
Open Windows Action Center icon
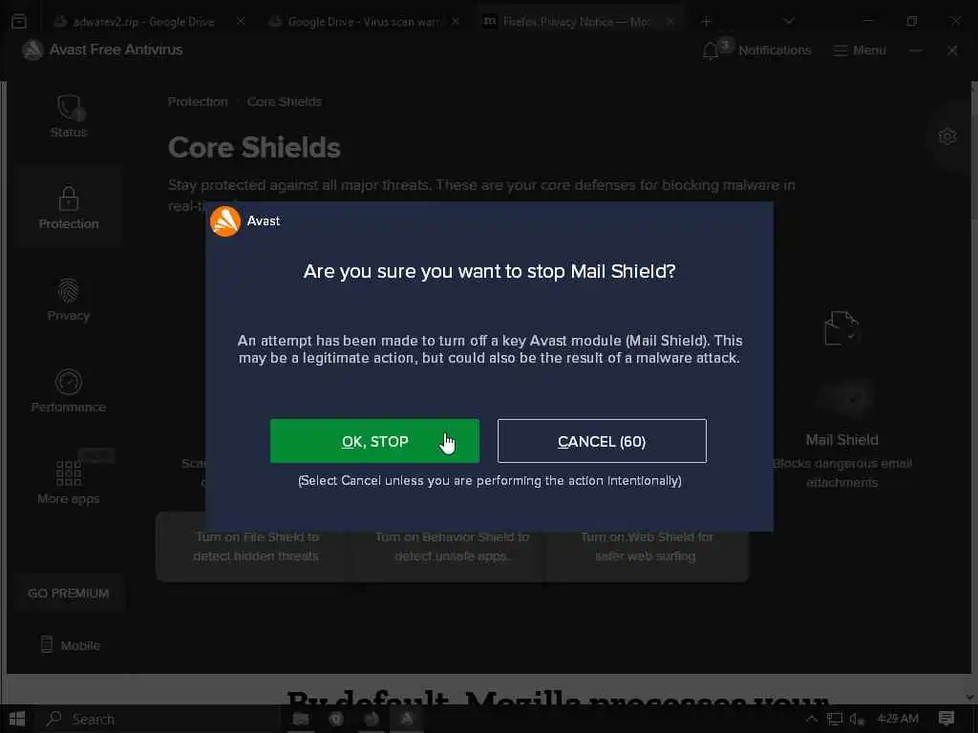click(946, 719)
